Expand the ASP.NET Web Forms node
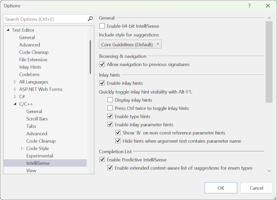Image resolution: width=277 pixels, height=200 pixels. tap(15, 90)
